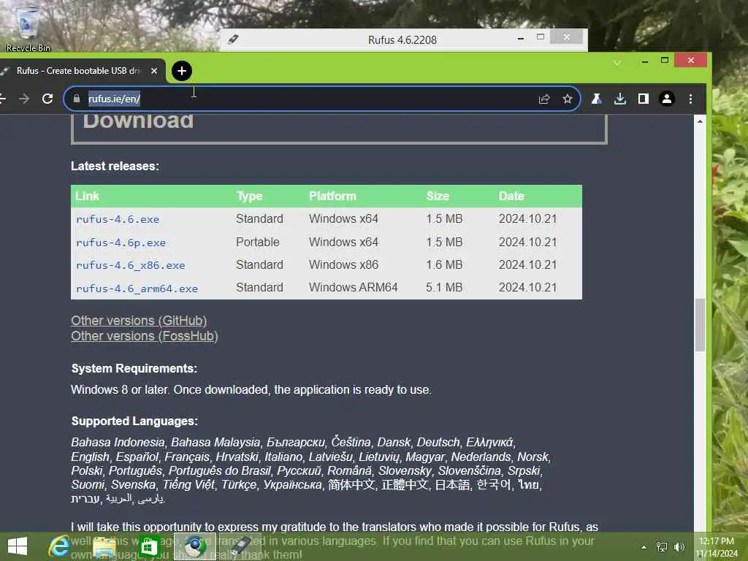Download rufus-4.6_arm64.exe
The height and width of the screenshot is (561, 748).
(137, 289)
